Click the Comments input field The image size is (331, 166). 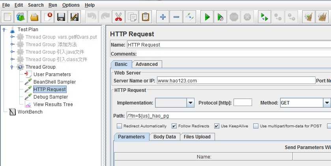(x=234, y=54)
